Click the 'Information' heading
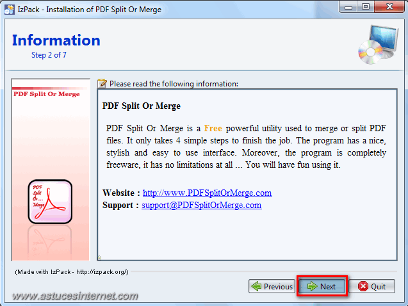 pyautogui.click(x=56, y=40)
